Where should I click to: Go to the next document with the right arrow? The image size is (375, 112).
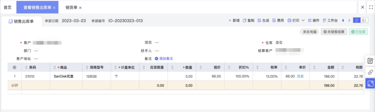[x=349, y=21]
